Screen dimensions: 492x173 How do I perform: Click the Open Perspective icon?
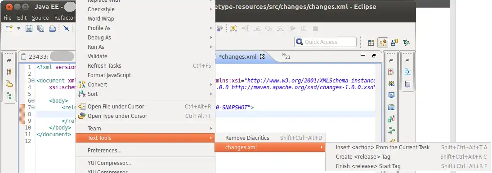[x=371, y=43]
